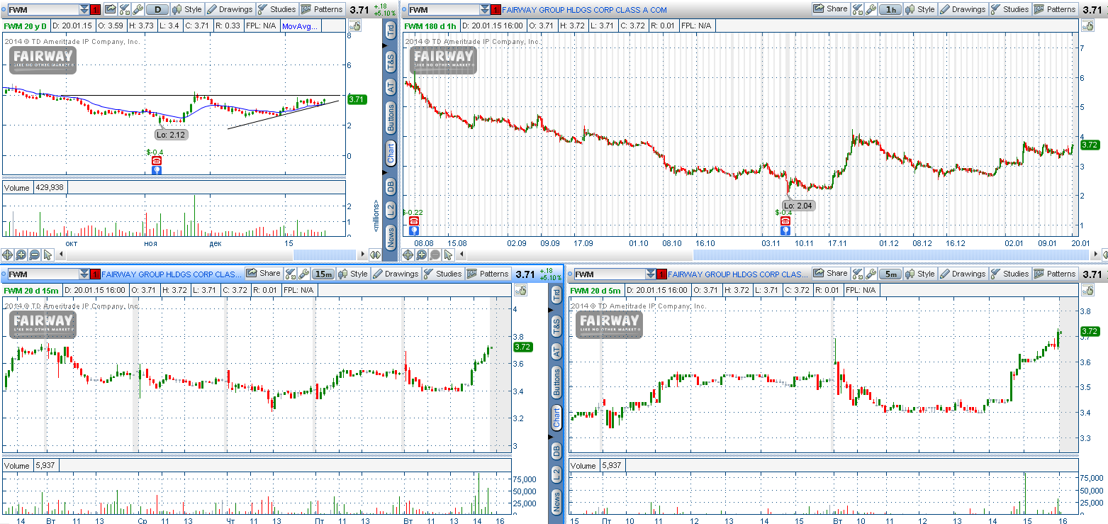Toggle red link color 1 in daily chart
The image size is (1108, 524).
coord(95,10)
